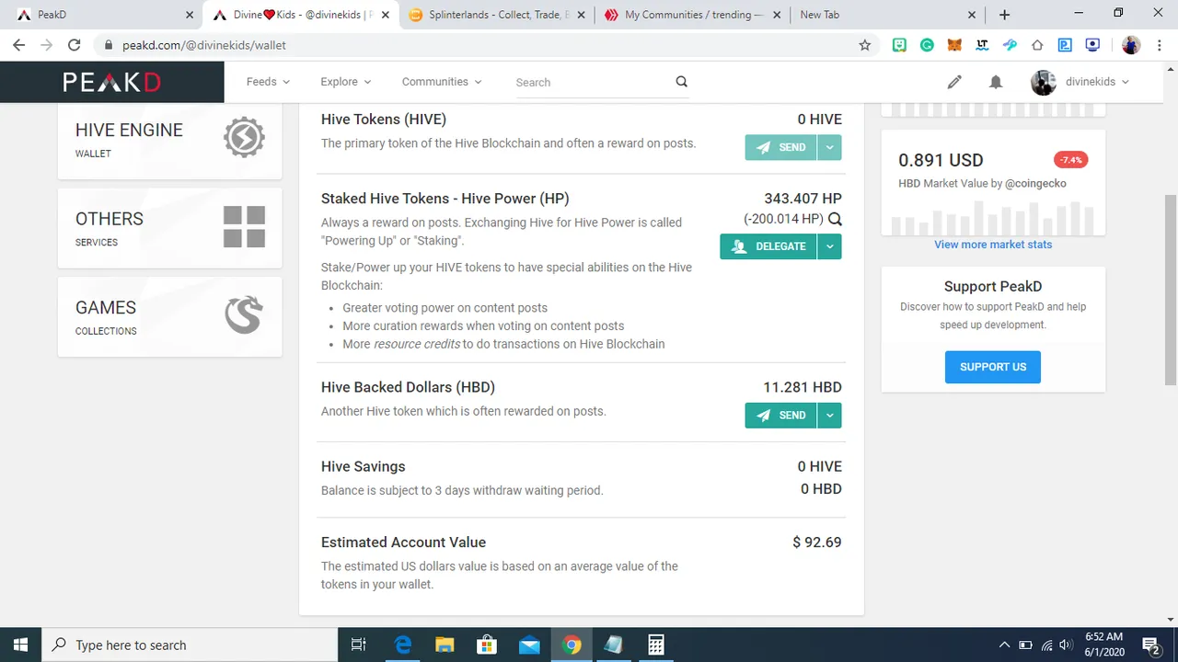This screenshot has height=662, width=1178.
Task: Open the Chrome three-dot menu
Action: (1159, 45)
